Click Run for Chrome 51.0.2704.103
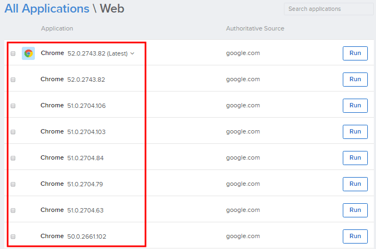 click(355, 131)
